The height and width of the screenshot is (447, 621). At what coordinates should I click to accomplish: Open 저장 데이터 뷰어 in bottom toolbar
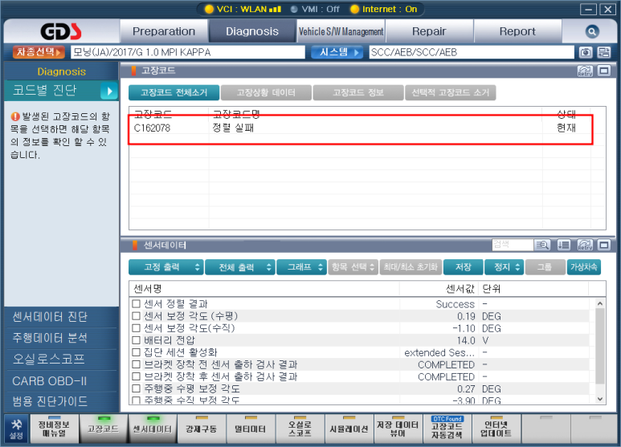pos(398,429)
